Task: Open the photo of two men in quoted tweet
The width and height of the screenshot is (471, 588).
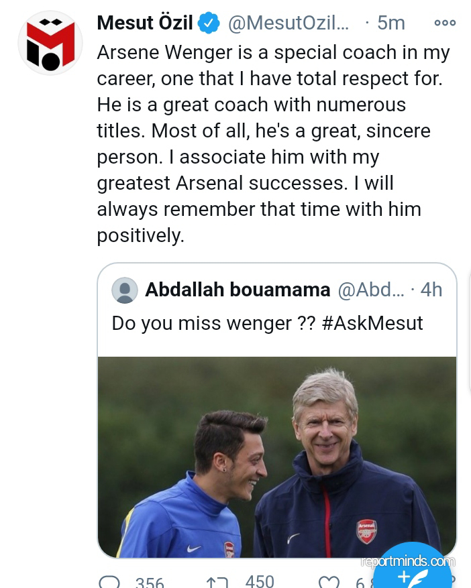Action: point(277,456)
